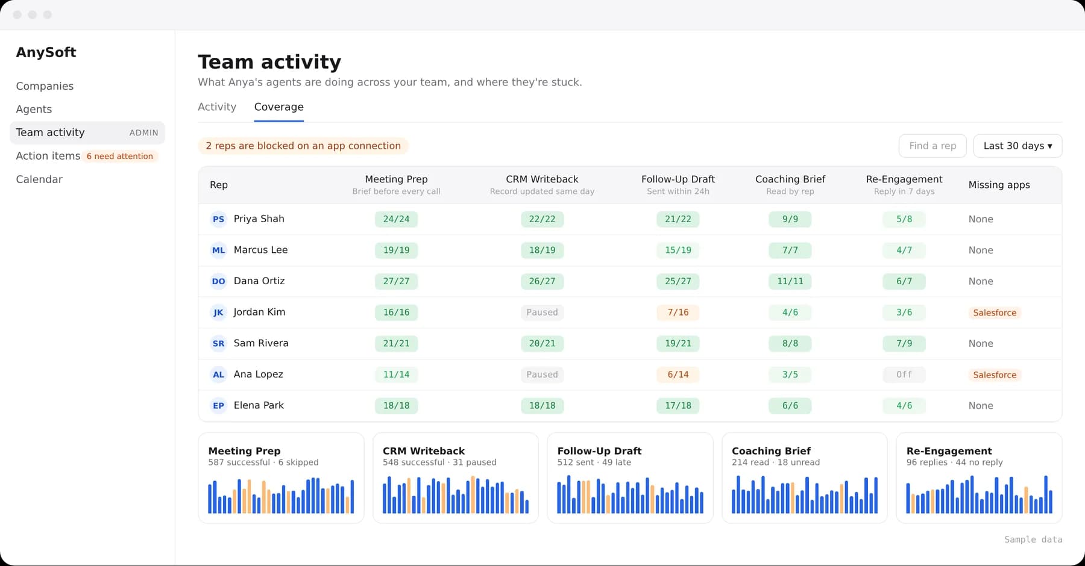This screenshot has height=566, width=1085.
Task: Click Elena Park's EP avatar badge
Action: (x=218, y=405)
